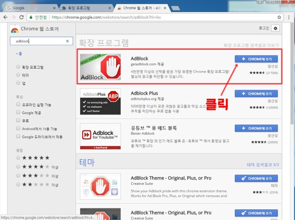Viewport: 295px width, 220px height.
Task: Open the first AdBlock Theme thumbnail
Action: (100, 186)
